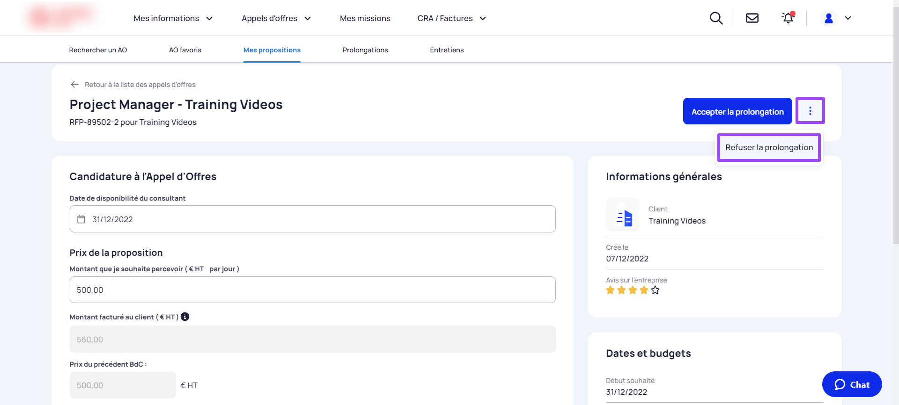Click the back arrow icon
Screen dimensions: 899x405
tap(74, 85)
